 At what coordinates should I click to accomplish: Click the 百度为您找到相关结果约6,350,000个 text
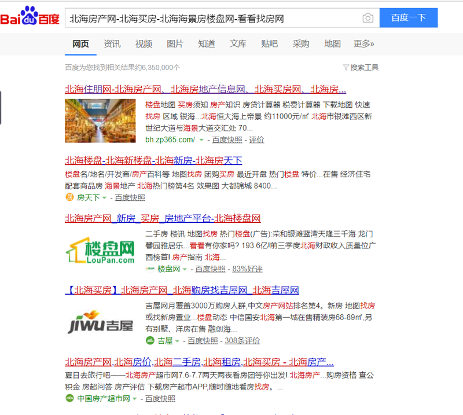click(x=123, y=68)
